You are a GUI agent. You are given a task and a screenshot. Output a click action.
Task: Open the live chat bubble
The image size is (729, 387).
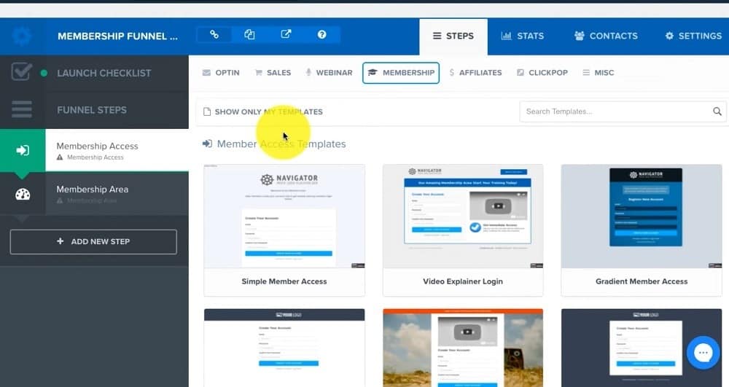tap(703, 353)
